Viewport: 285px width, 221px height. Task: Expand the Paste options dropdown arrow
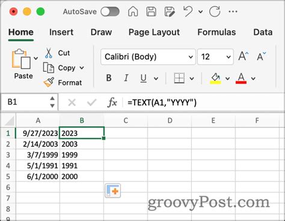click(35, 58)
